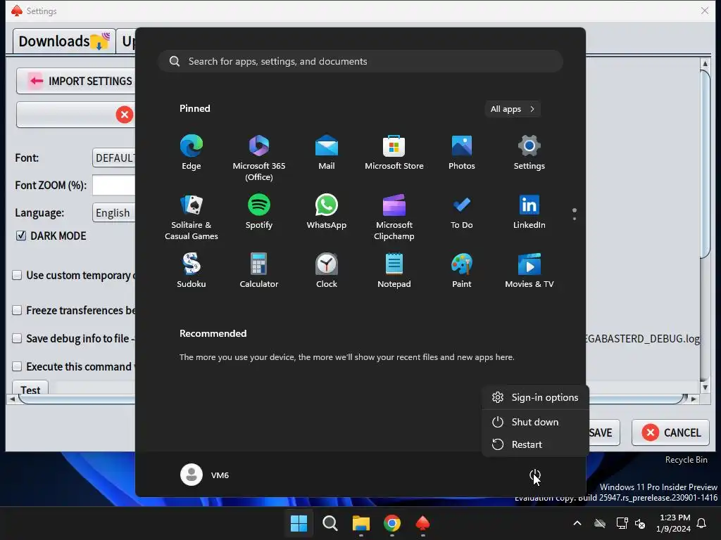Check Execute this command option
Image resolution: width=721 pixels, height=540 pixels.
click(17, 366)
